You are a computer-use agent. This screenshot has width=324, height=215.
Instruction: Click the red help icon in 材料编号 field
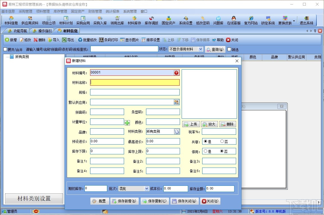tap(176, 73)
